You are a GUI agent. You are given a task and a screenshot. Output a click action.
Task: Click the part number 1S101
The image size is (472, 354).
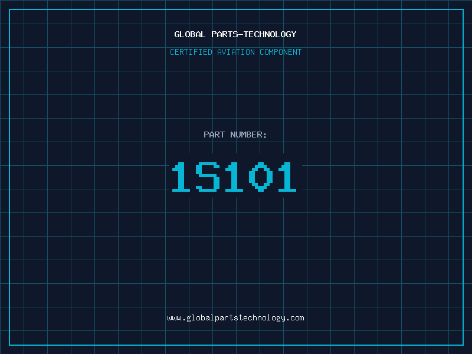coord(234,177)
